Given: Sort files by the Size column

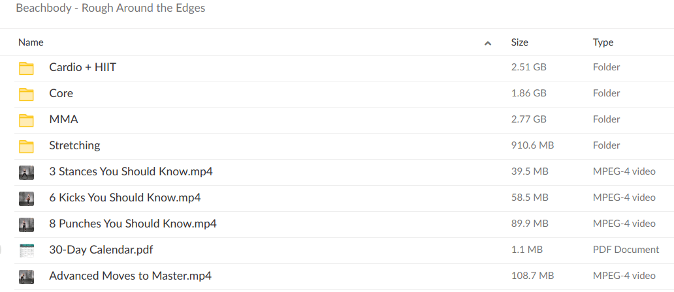Looking at the screenshot, I should pyautogui.click(x=519, y=42).
